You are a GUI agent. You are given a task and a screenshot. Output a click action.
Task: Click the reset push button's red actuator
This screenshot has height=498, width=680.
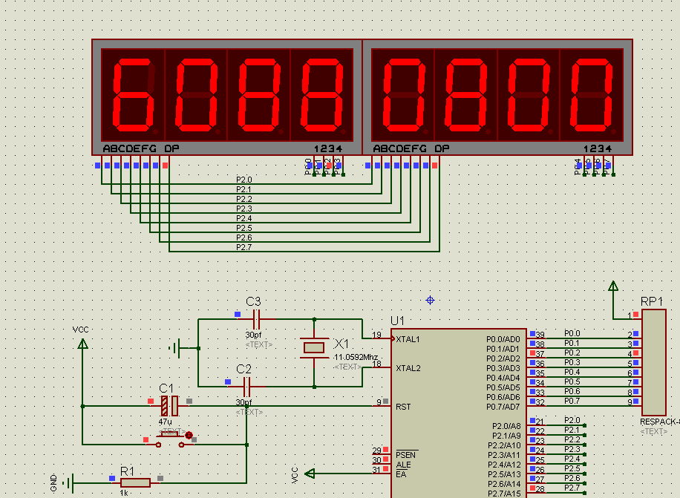189,435
